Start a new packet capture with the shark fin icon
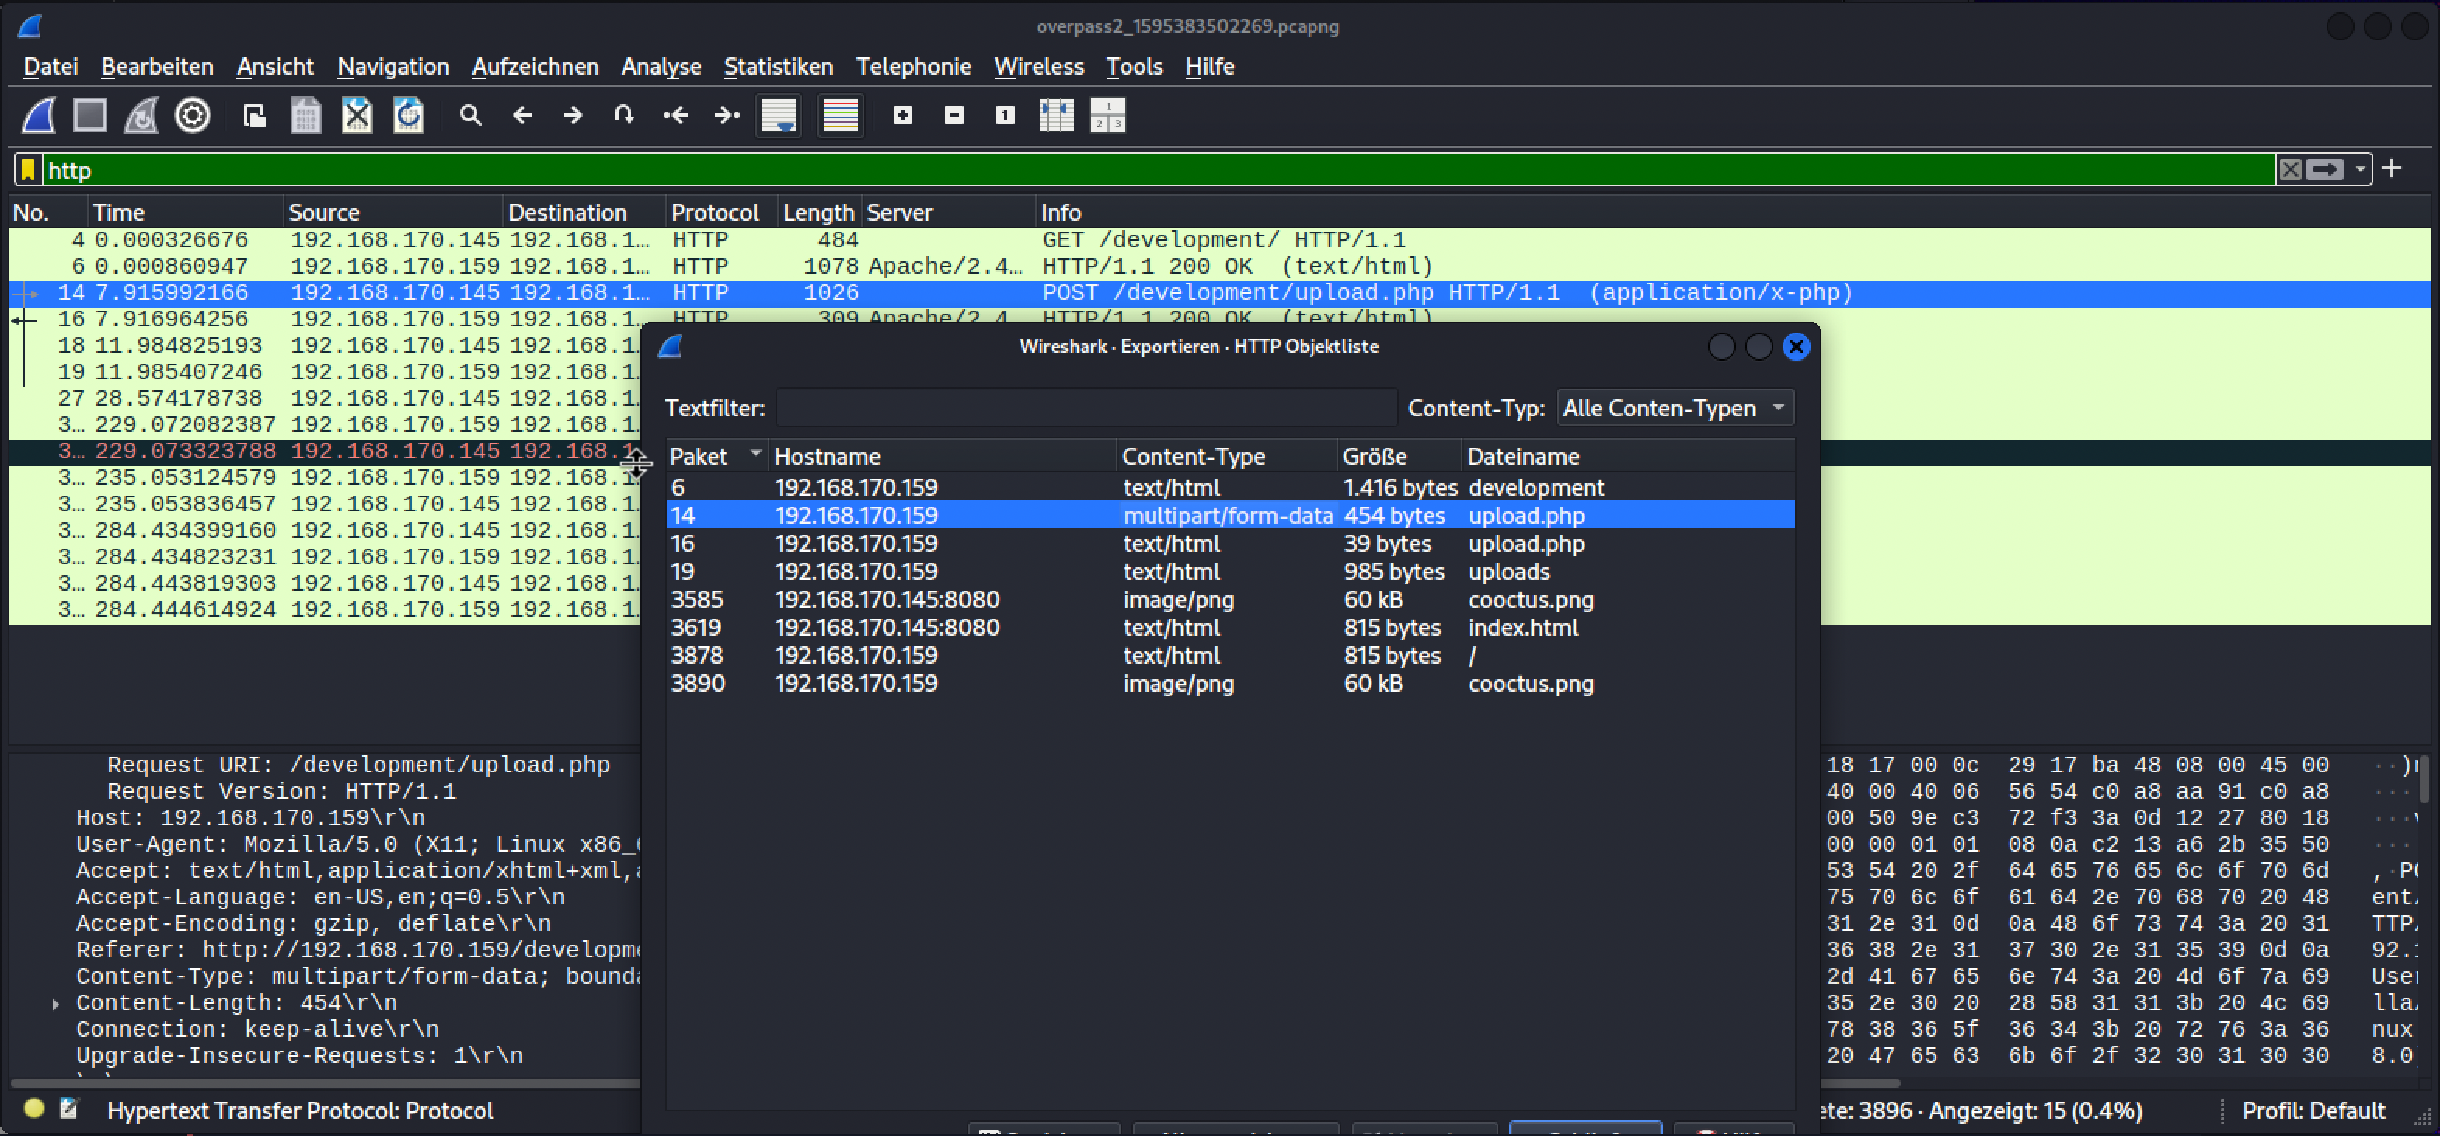 [39, 116]
